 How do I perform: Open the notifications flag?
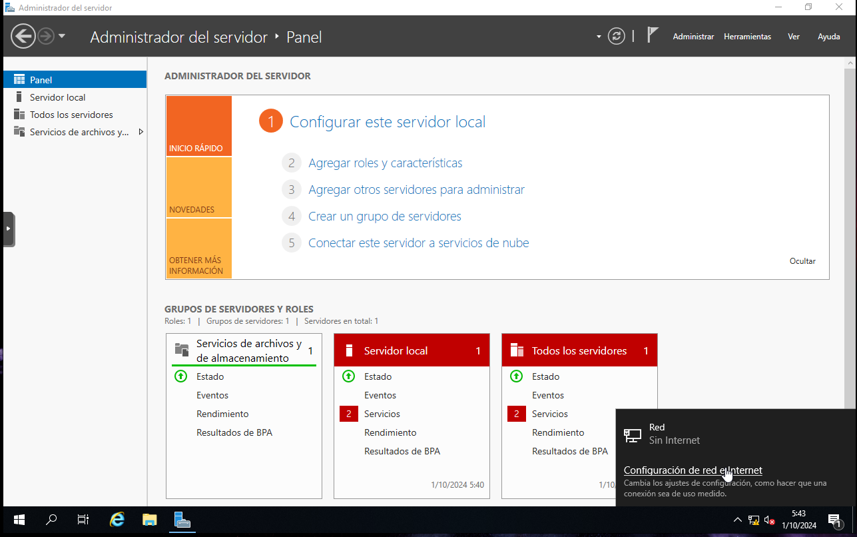pyautogui.click(x=653, y=35)
